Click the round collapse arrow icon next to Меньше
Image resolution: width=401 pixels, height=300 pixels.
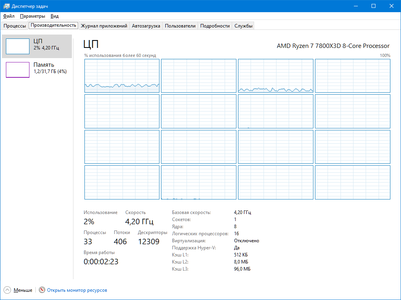7,290
